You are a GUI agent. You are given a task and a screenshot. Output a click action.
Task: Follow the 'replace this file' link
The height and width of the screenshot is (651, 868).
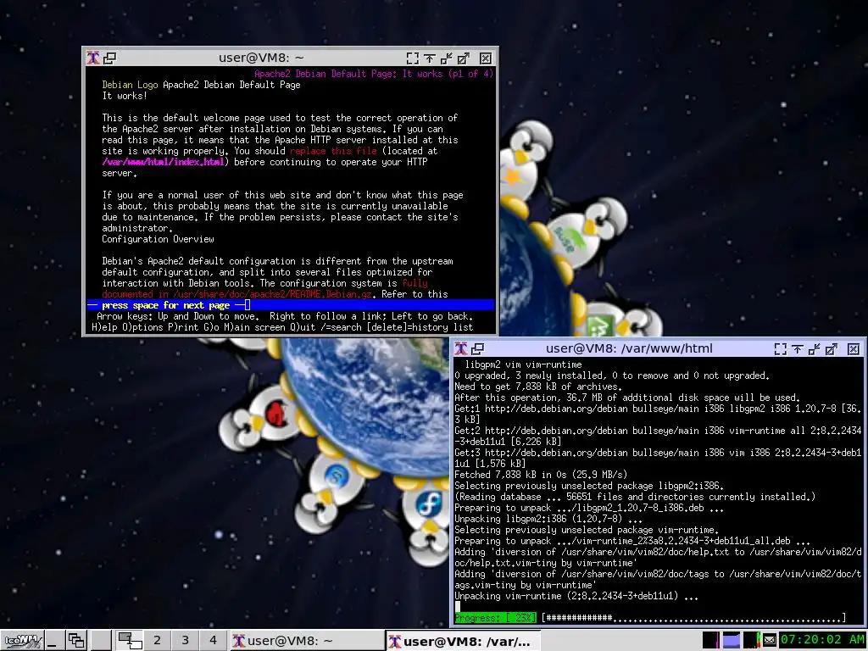tap(333, 151)
